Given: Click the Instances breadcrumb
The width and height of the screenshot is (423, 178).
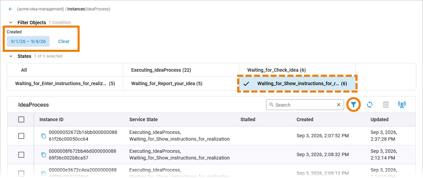Looking at the screenshot, I should coord(76,9).
